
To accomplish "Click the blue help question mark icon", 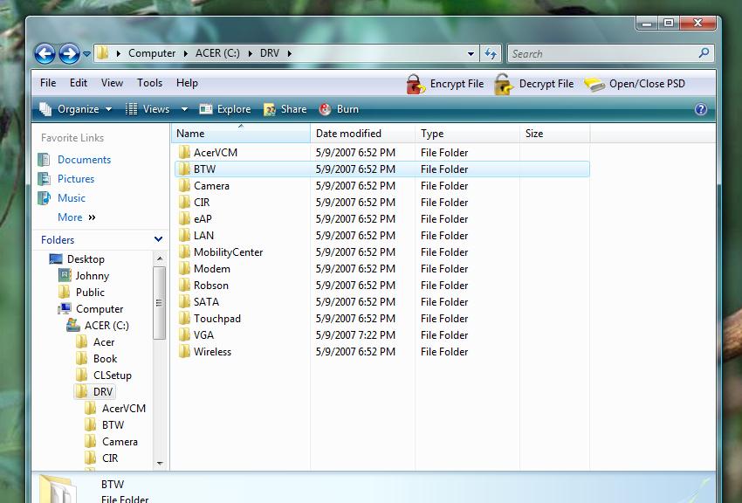I will (701, 109).
